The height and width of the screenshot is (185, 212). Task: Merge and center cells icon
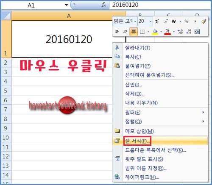197,32
